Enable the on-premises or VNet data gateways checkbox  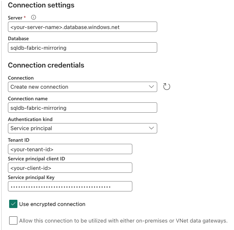13,220
